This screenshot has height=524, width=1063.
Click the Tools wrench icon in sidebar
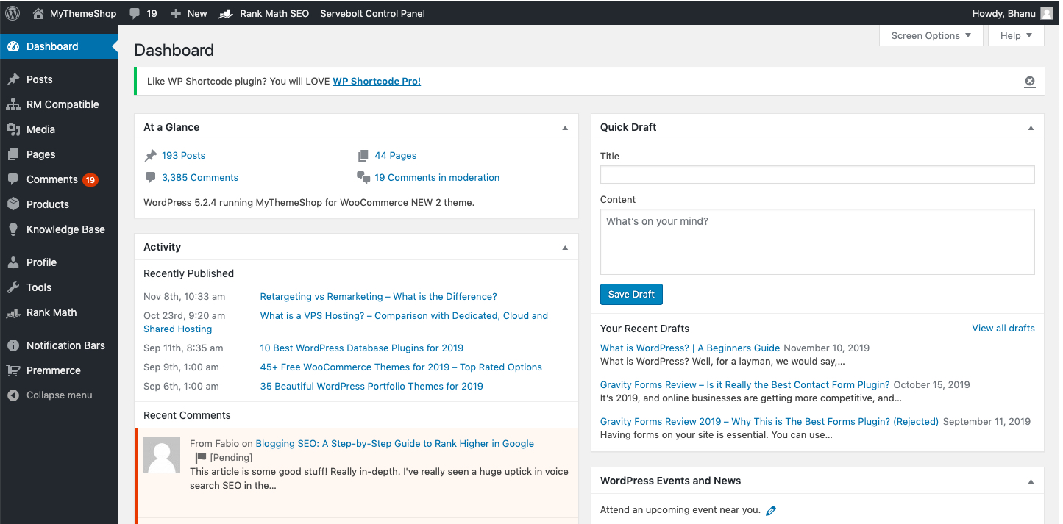point(13,287)
